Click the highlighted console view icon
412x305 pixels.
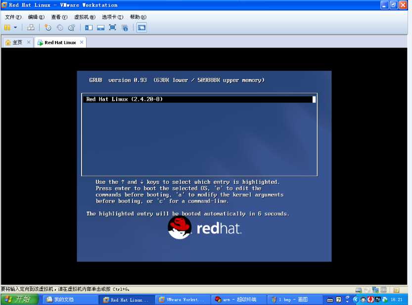tap(141, 28)
